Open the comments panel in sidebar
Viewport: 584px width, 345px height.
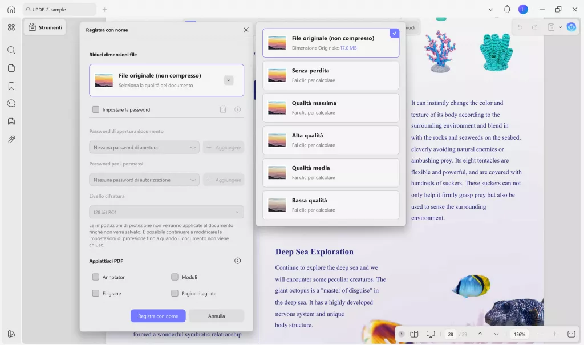pyautogui.click(x=11, y=104)
